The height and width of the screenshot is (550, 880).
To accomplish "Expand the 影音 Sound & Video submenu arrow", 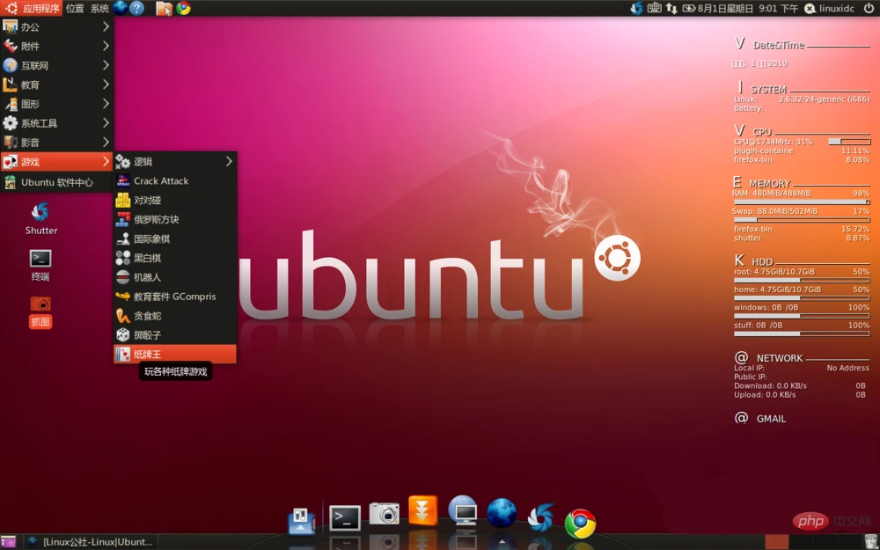I will click(x=106, y=142).
